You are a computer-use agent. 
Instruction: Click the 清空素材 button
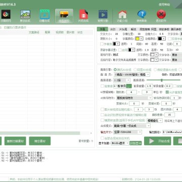click(x=40, y=141)
